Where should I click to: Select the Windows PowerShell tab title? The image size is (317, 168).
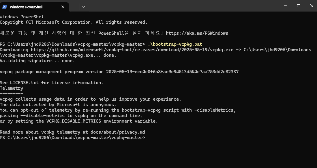click(26, 7)
